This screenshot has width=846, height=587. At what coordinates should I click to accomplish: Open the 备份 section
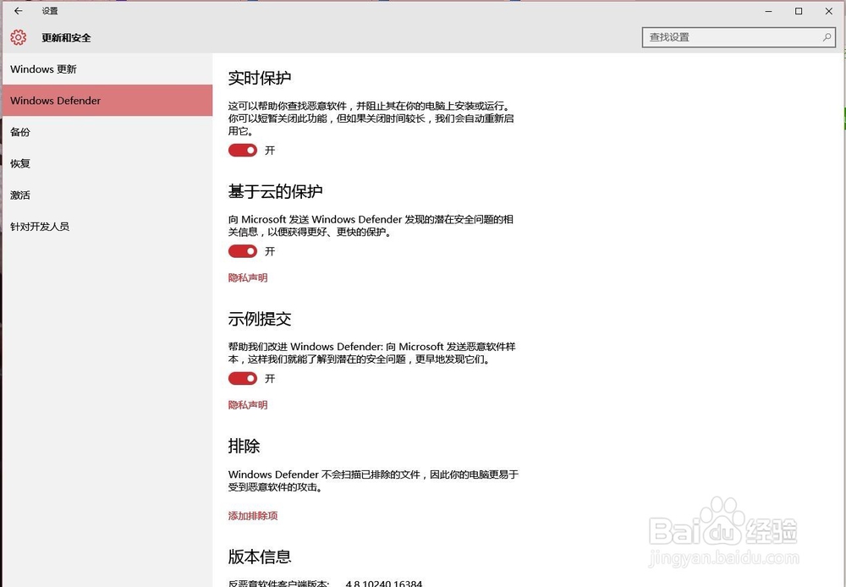[x=107, y=132]
